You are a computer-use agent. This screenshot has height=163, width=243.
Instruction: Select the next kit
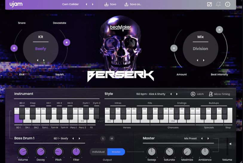[x=44, y=60]
